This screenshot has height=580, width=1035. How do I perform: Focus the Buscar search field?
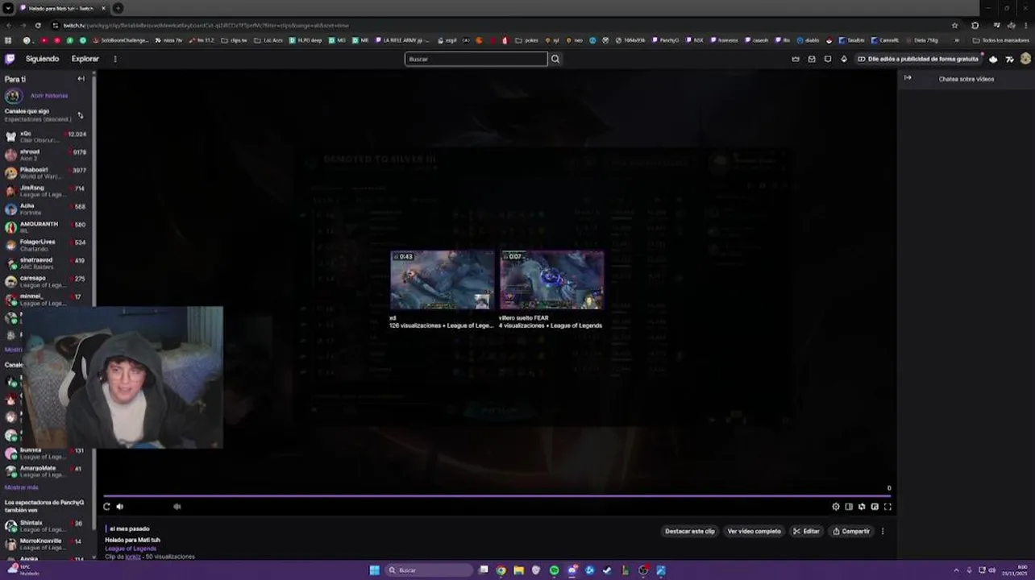(x=476, y=59)
